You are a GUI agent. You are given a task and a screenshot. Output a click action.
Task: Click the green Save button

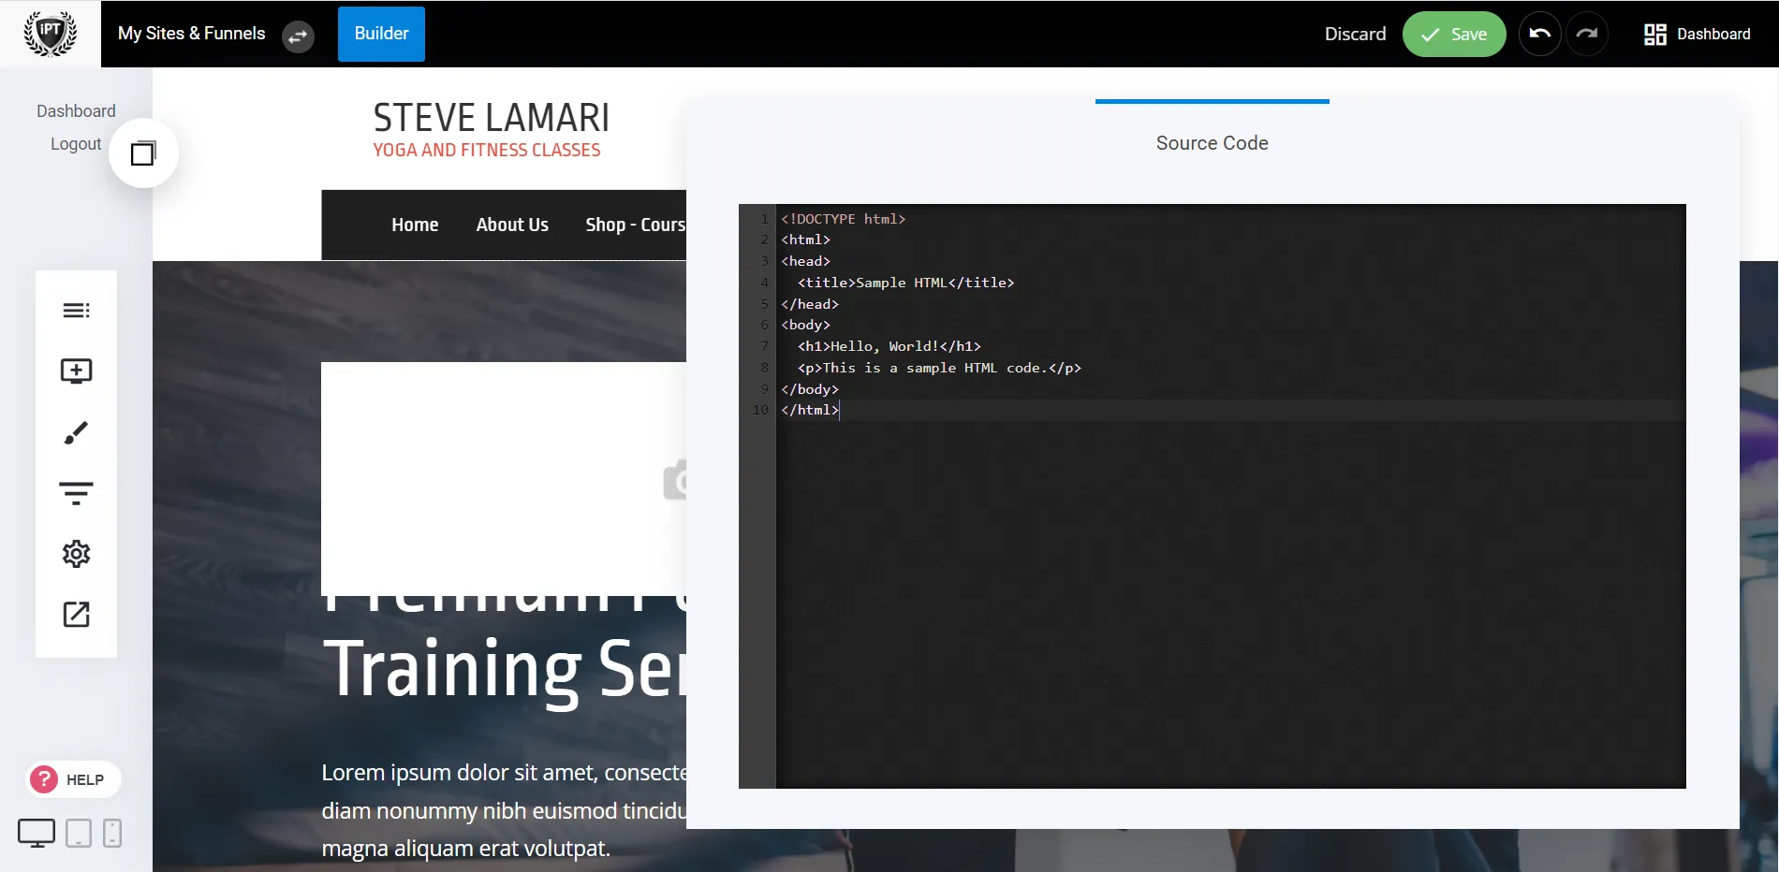(1454, 34)
